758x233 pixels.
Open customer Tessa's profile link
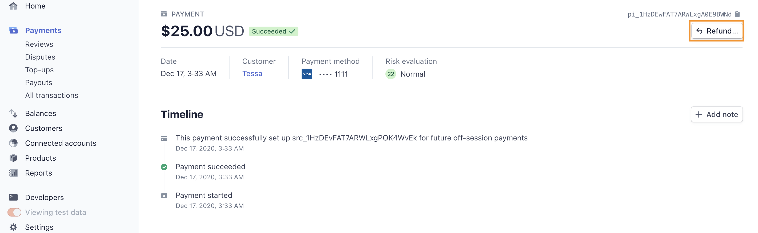coord(252,74)
